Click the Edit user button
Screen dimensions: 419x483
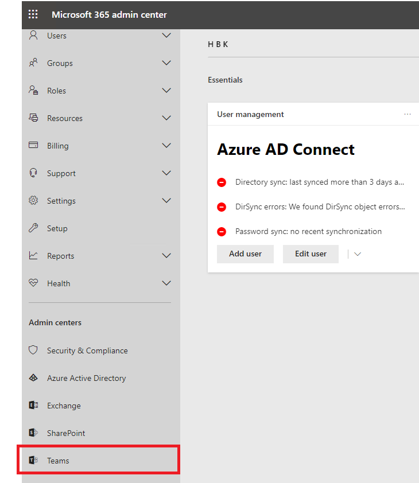pos(311,254)
